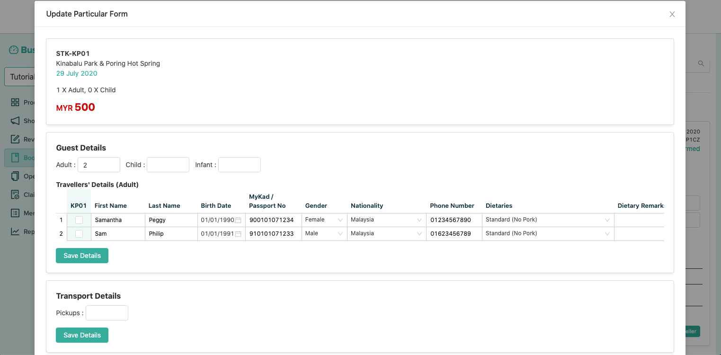Tick KP01 checkbox for Samantha
721x355 pixels.
pyautogui.click(x=79, y=220)
